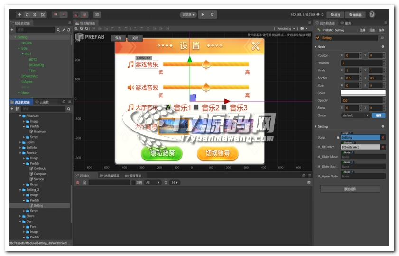Screen dimensions: 399x256
Task: Select the rect transform tool
Action: 43,15
